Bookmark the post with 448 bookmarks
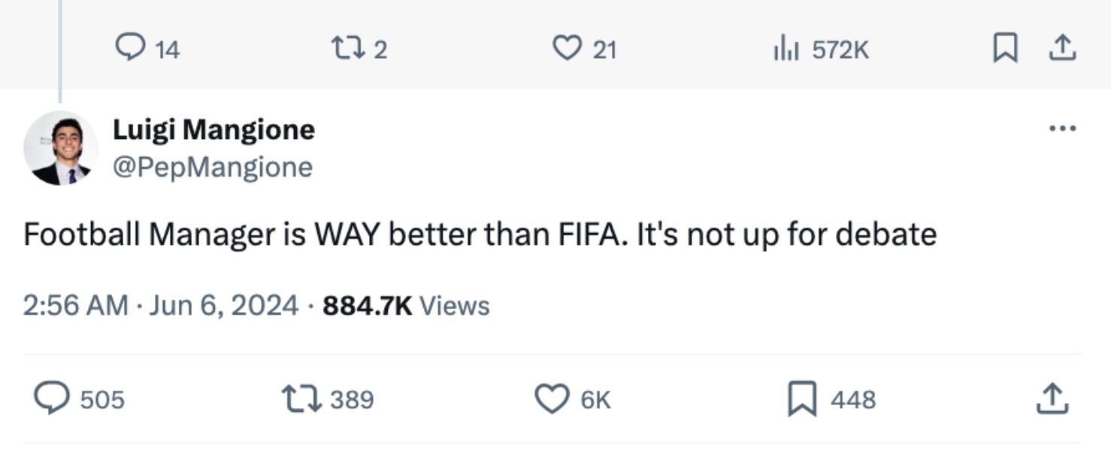The width and height of the screenshot is (1111, 463). 802,398
